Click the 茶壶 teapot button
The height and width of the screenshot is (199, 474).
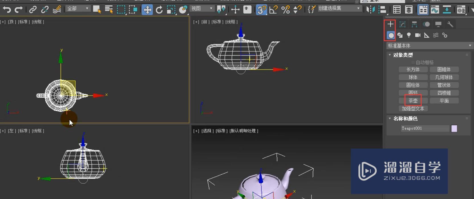coord(413,101)
